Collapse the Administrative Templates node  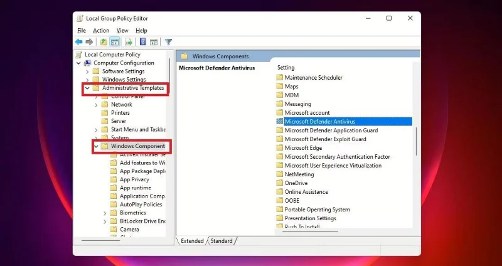click(87, 88)
